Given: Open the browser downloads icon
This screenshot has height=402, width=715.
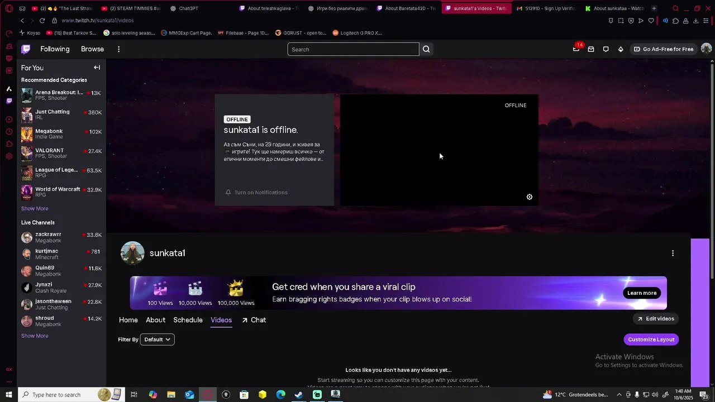Looking at the screenshot, I should click(695, 21).
